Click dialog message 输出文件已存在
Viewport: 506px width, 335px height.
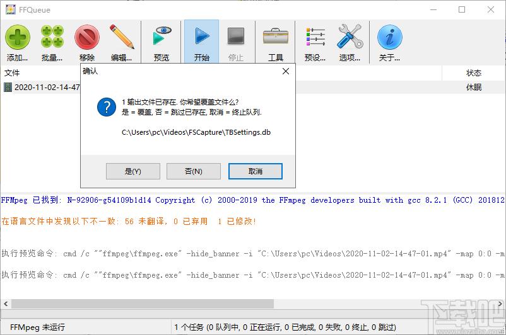point(180,102)
